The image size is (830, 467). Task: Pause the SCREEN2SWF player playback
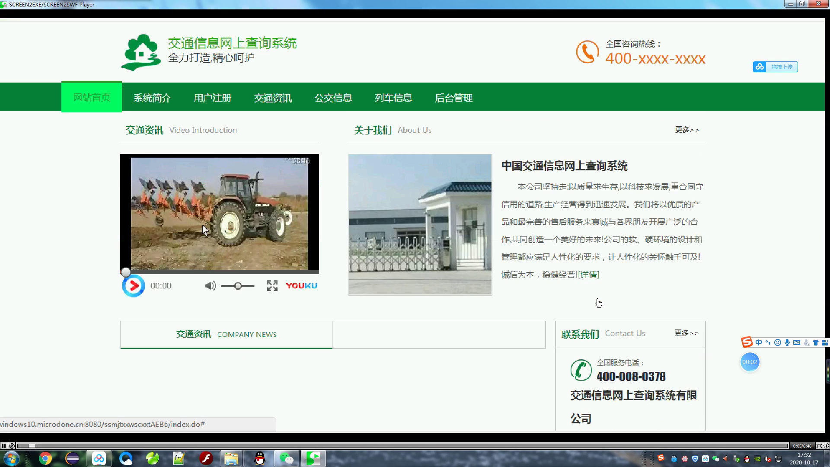click(x=4, y=446)
